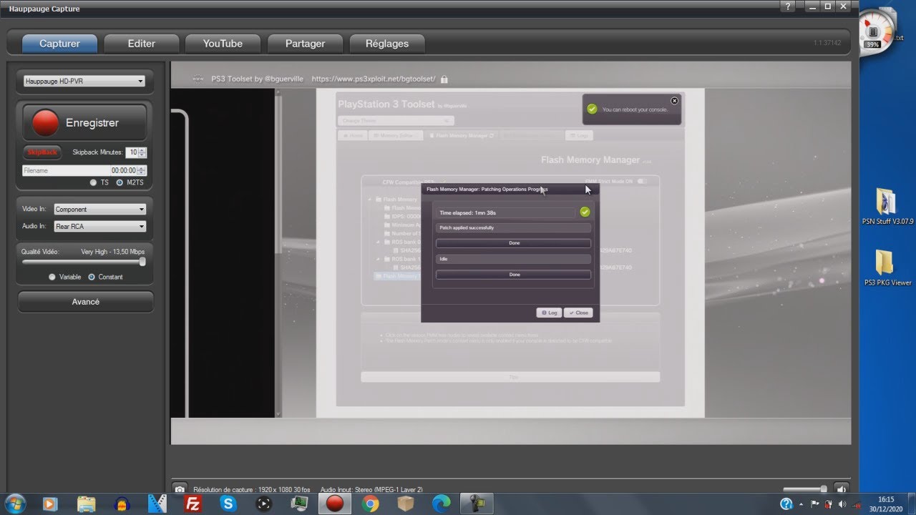This screenshot has height=515, width=916.
Task: Choose Constant bitrate radio button
Action: [x=92, y=277]
